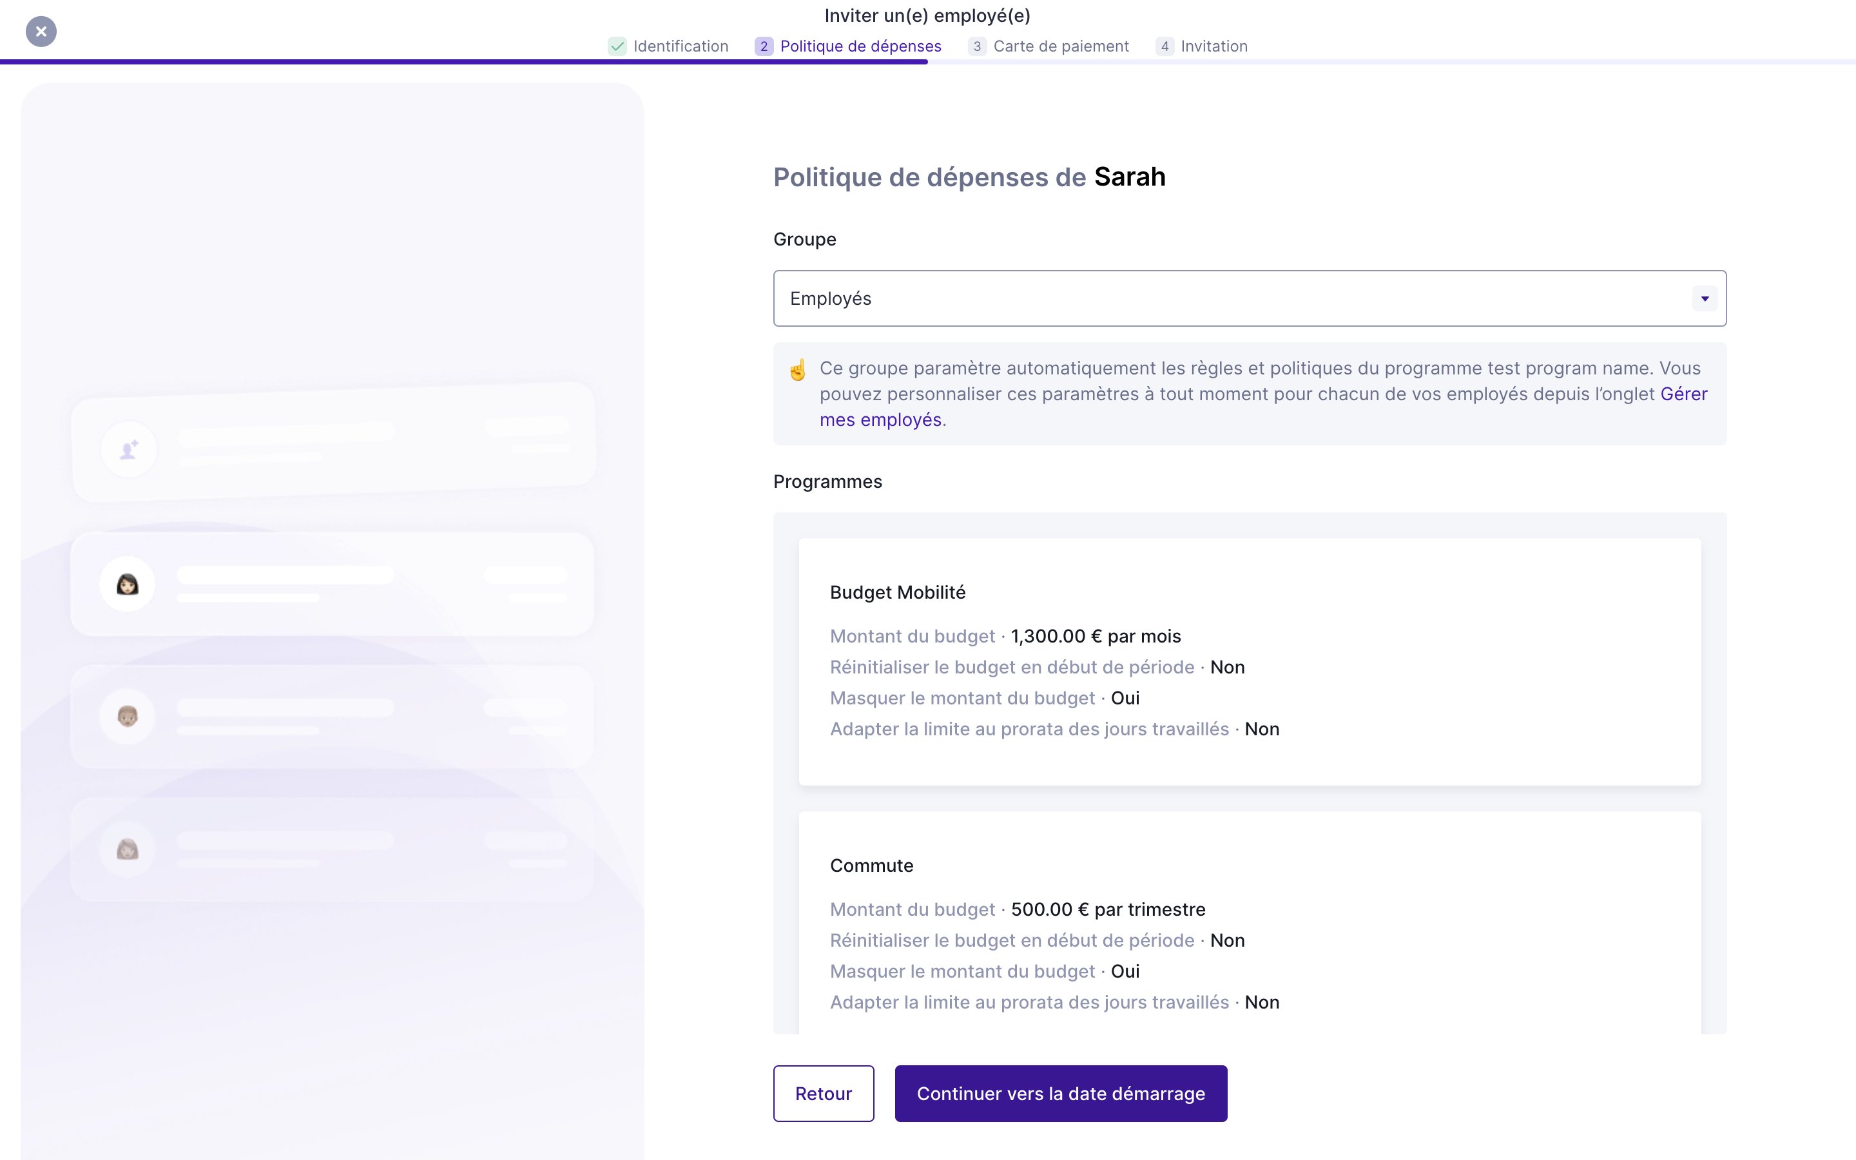Click the dark-haired woman avatar

128,585
